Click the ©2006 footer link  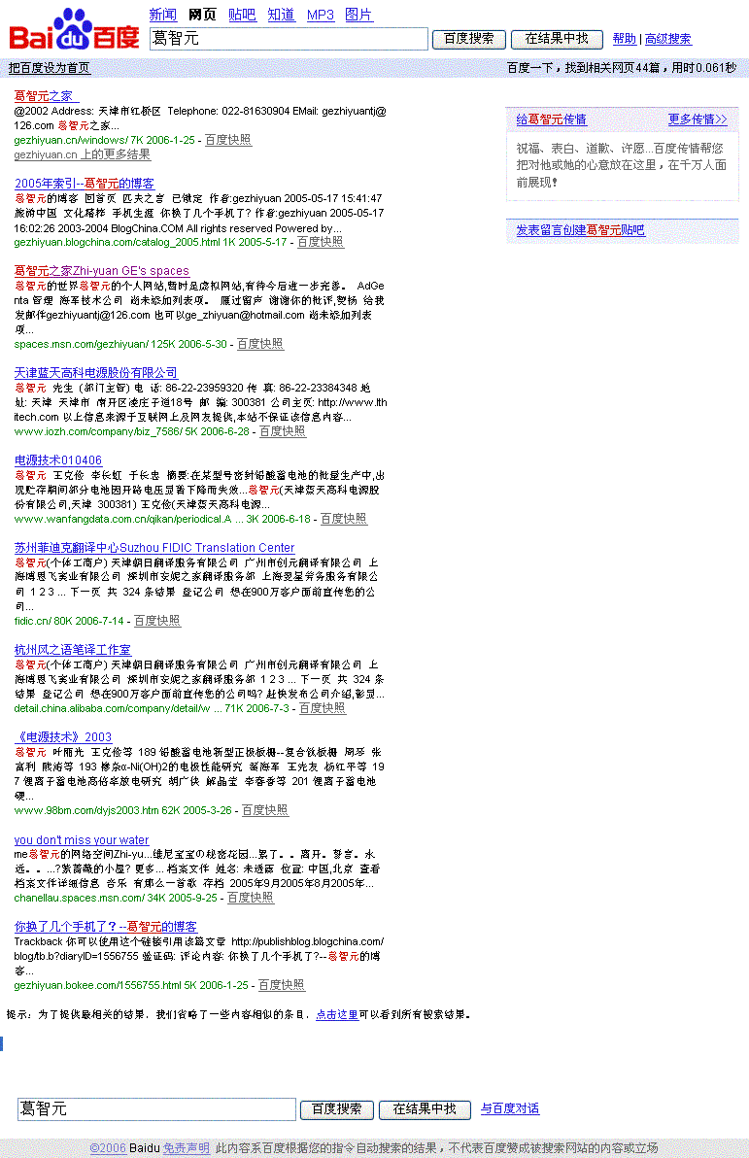point(108,1148)
